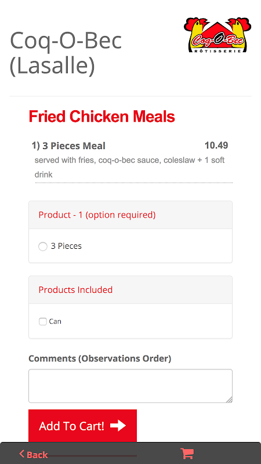
Task: Tap the back chevron arrow
Action: pos(21,454)
